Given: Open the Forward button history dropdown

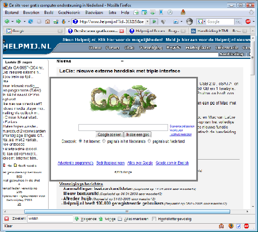Looking at the screenshot, I should [x=25, y=21].
